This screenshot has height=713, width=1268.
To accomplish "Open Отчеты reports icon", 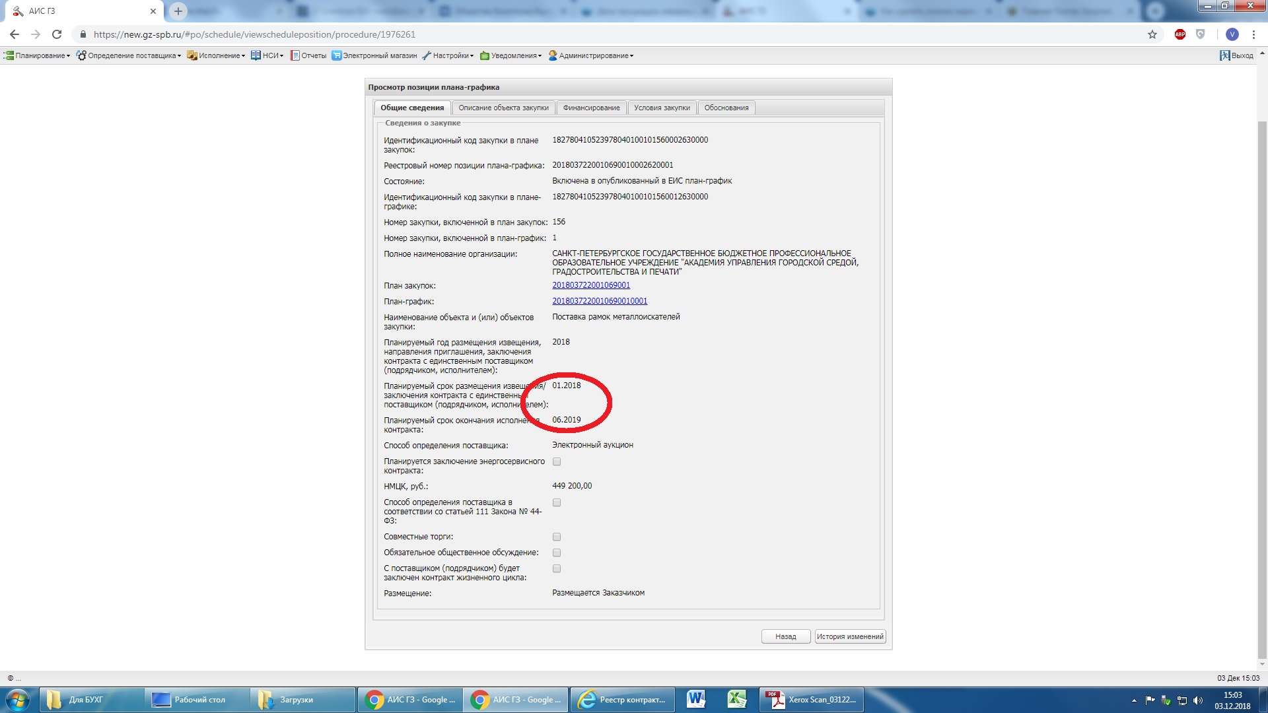I will pyautogui.click(x=295, y=55).
